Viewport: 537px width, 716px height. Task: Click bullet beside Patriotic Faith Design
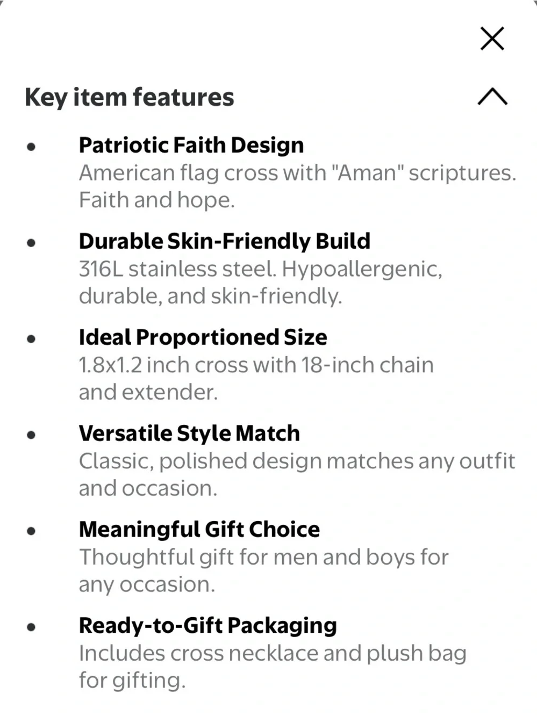click(x=31, y=146)
